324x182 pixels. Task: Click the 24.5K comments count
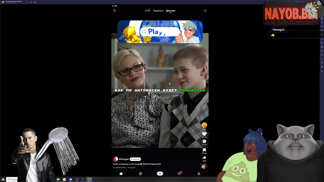pos(204,145)
